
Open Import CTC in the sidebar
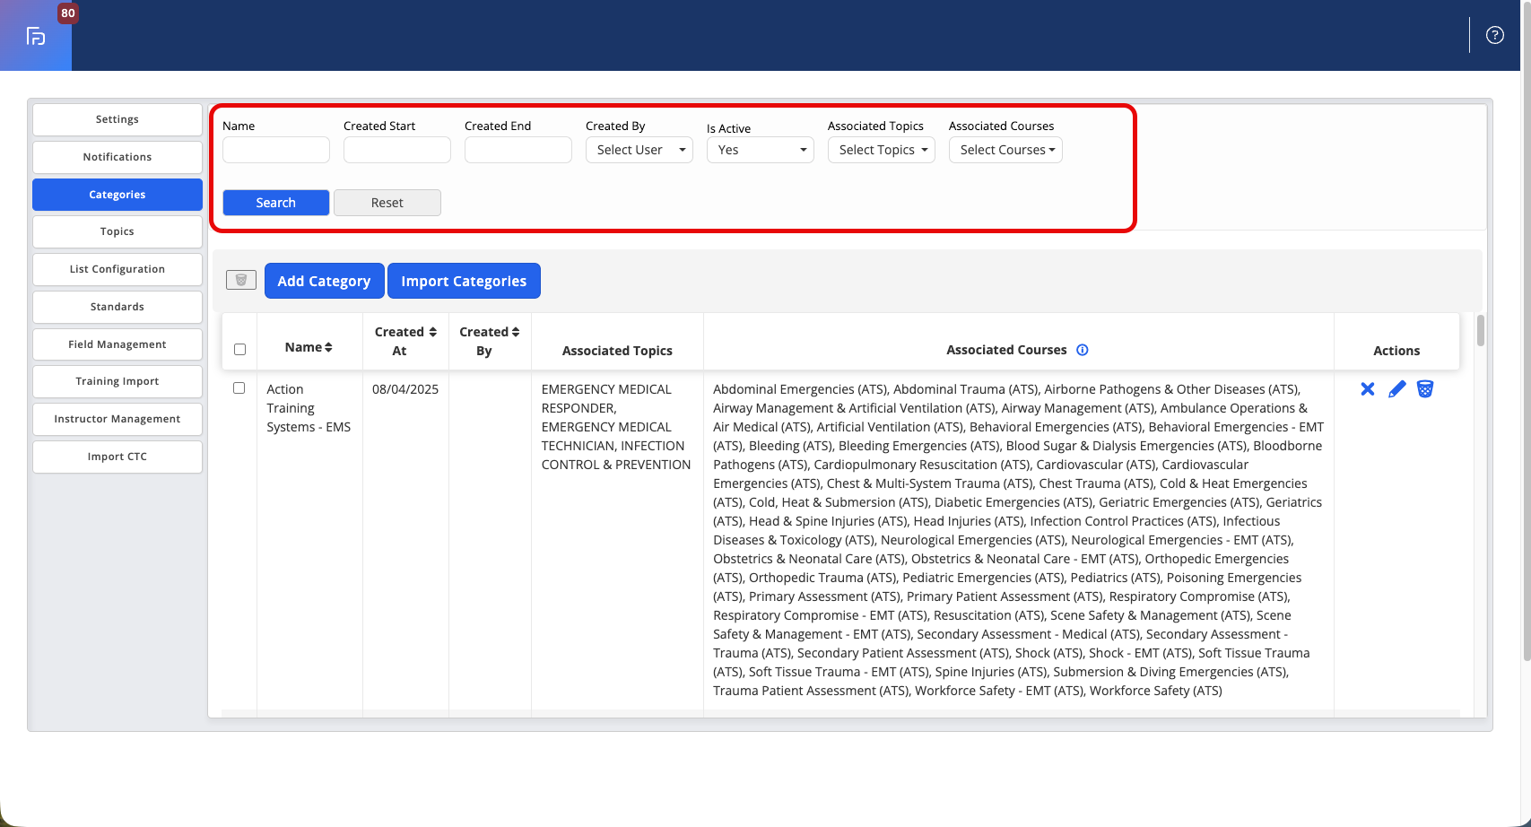(x=117, y=457)
